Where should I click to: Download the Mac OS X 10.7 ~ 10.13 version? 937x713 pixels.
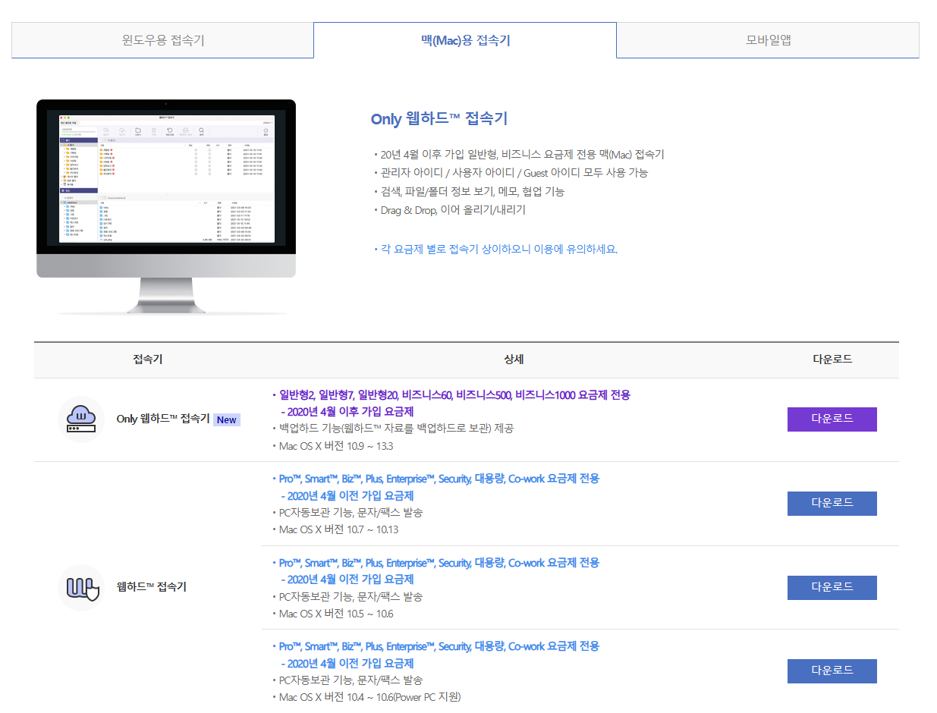point(832,504)
